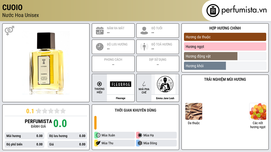Click the Hương ngọt accord bar
Viewport: 271px width, 152px height.
(225, 46)
